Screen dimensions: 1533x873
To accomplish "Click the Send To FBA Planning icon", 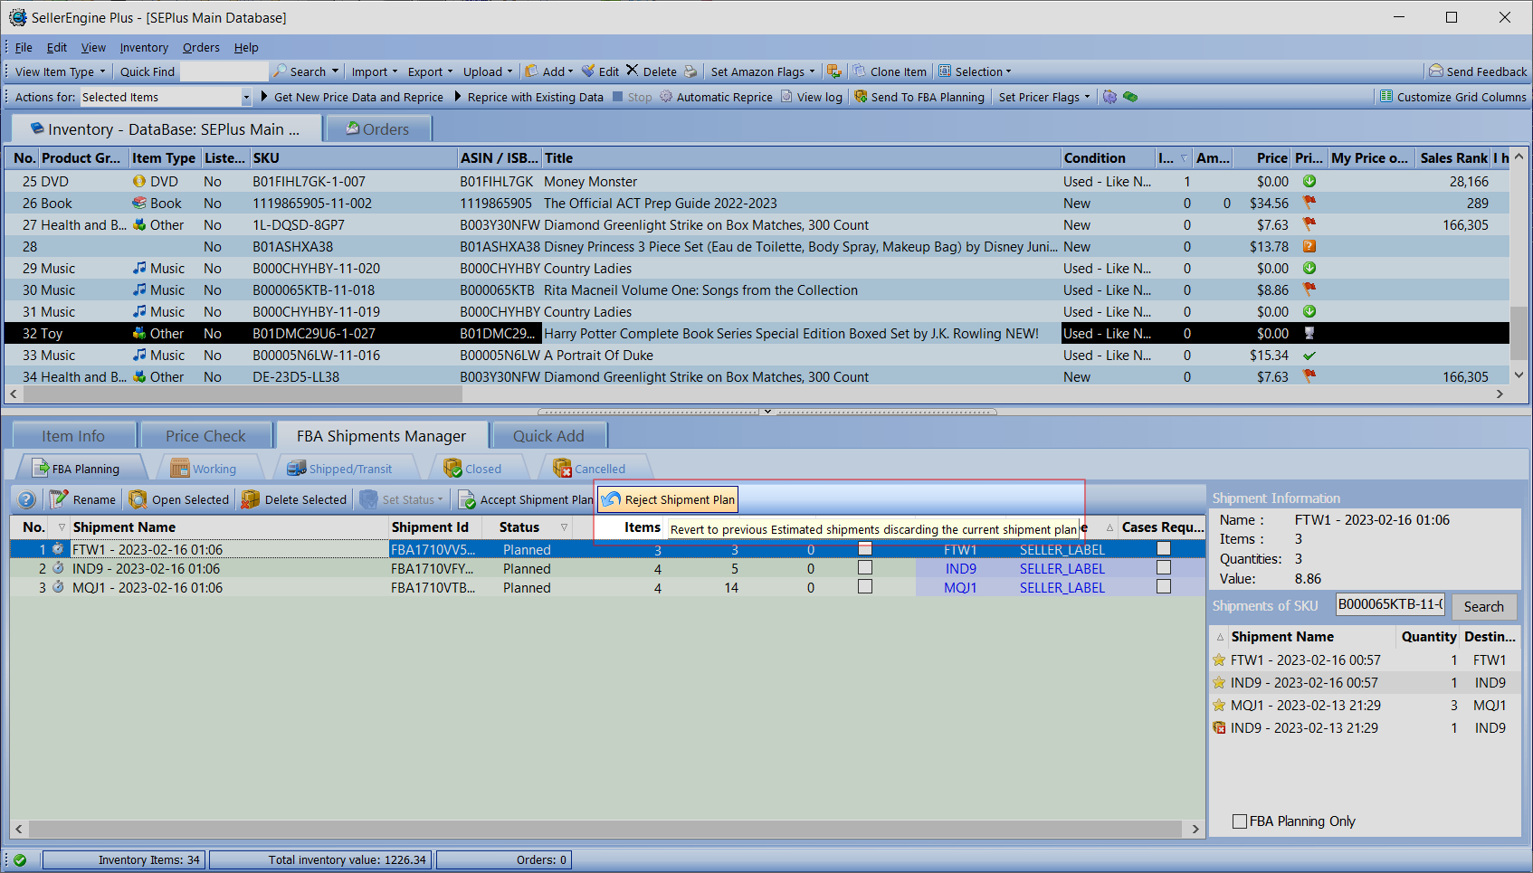I will pos(861,97).
